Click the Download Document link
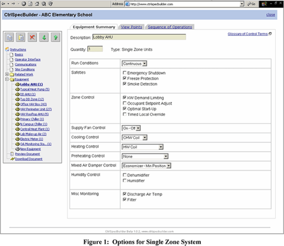The image size is (284, 246). coord(28,159)
